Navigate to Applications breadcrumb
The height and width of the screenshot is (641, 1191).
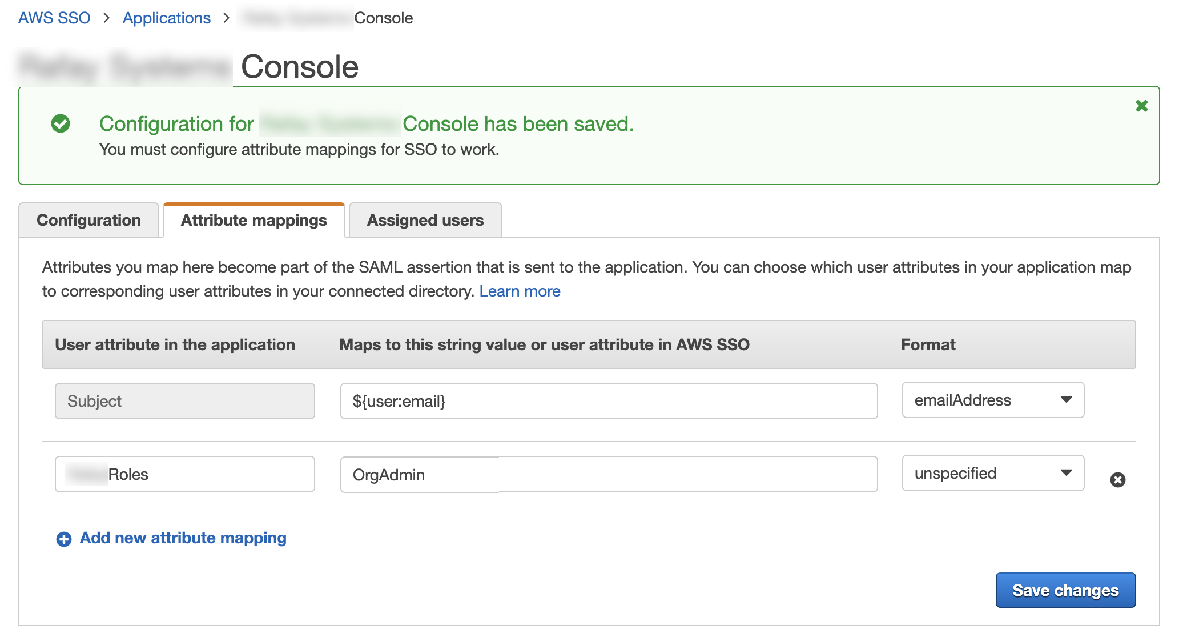[x=167, y=18]
